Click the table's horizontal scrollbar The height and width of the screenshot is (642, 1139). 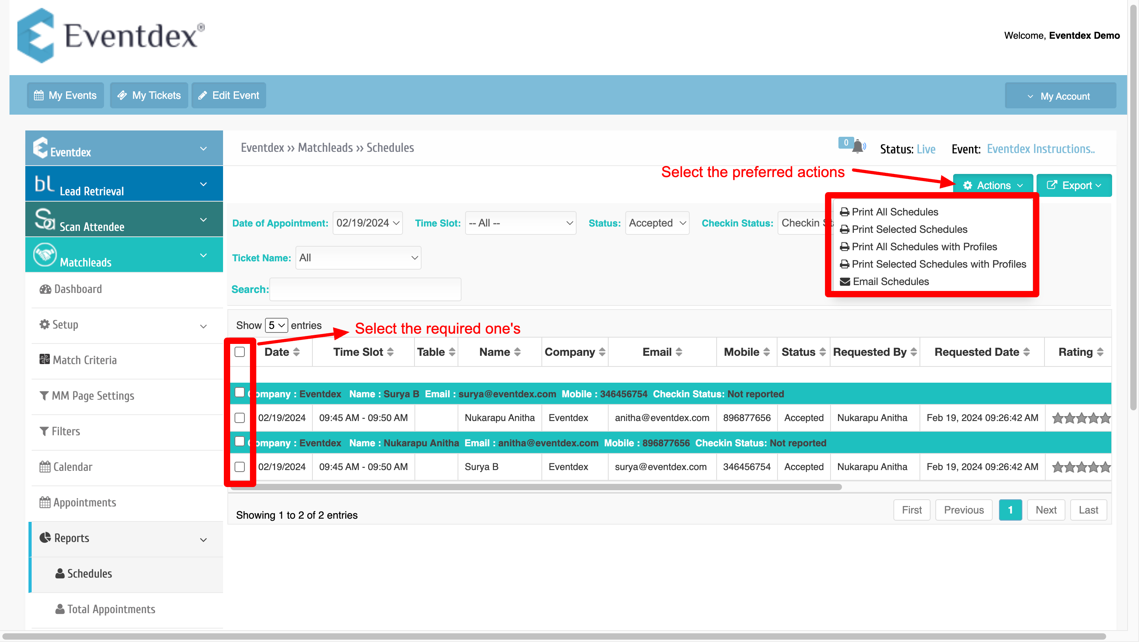[x=536, y=487]
